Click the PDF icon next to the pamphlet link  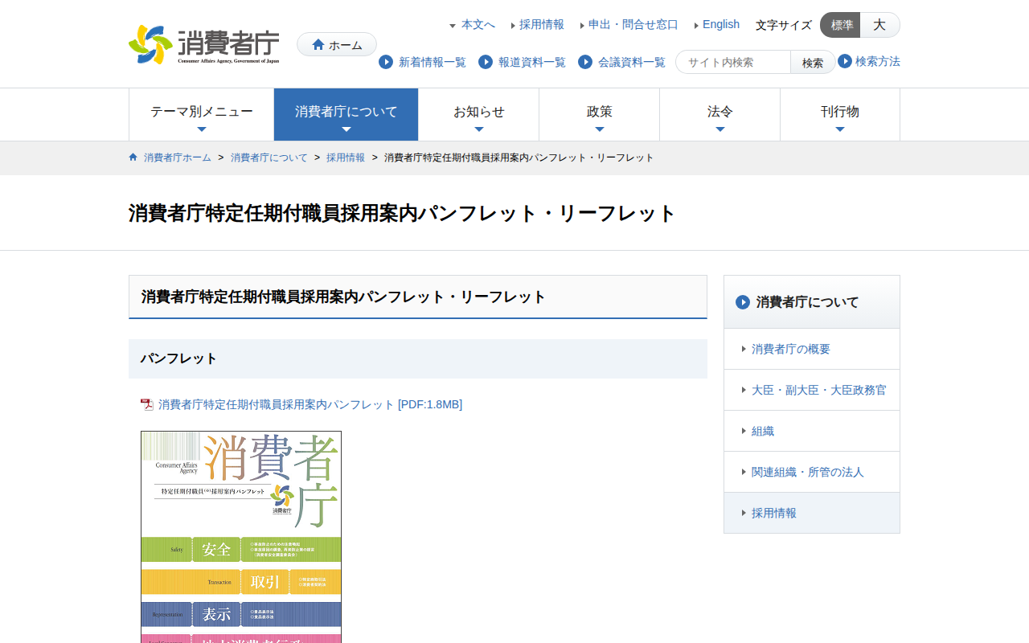tap(147, 405)
